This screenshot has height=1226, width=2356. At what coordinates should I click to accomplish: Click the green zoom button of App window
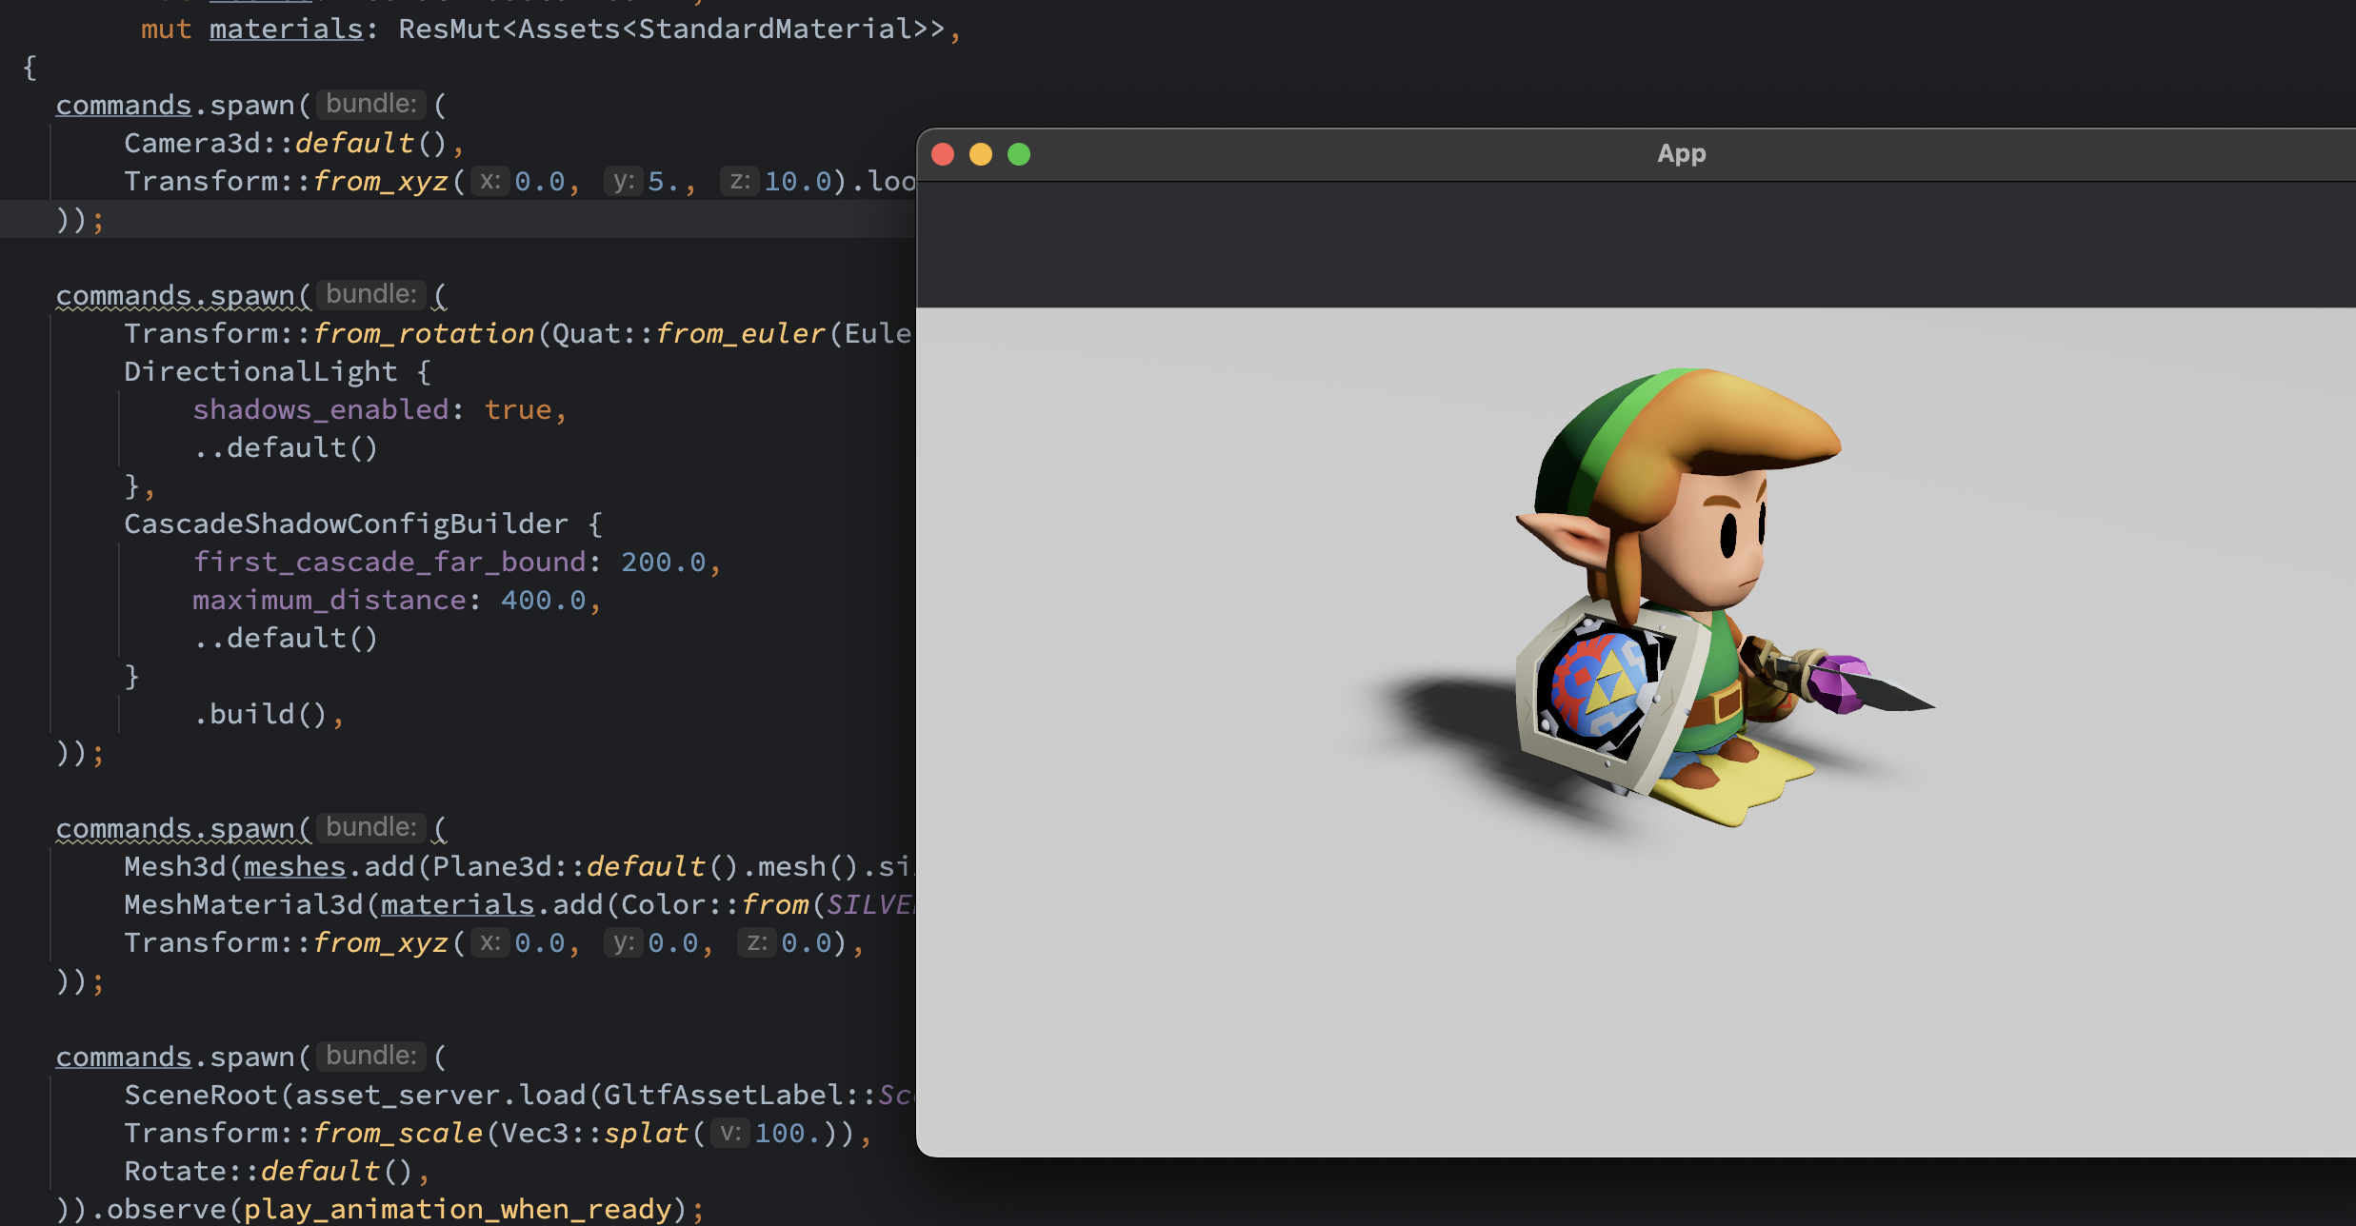1019,154
